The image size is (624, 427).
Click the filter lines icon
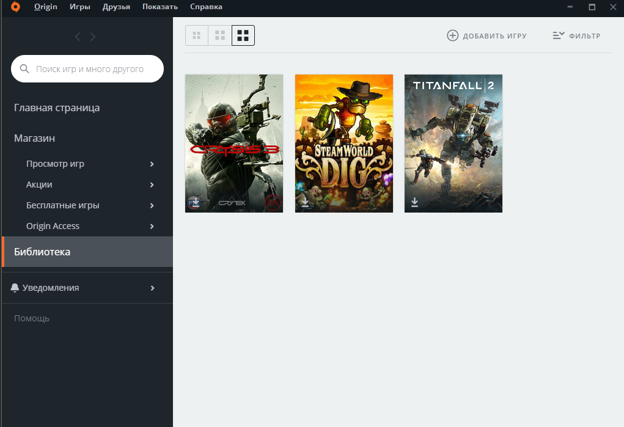559,35
